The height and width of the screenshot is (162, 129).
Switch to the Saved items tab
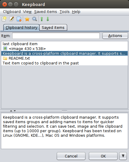(53, 28)
